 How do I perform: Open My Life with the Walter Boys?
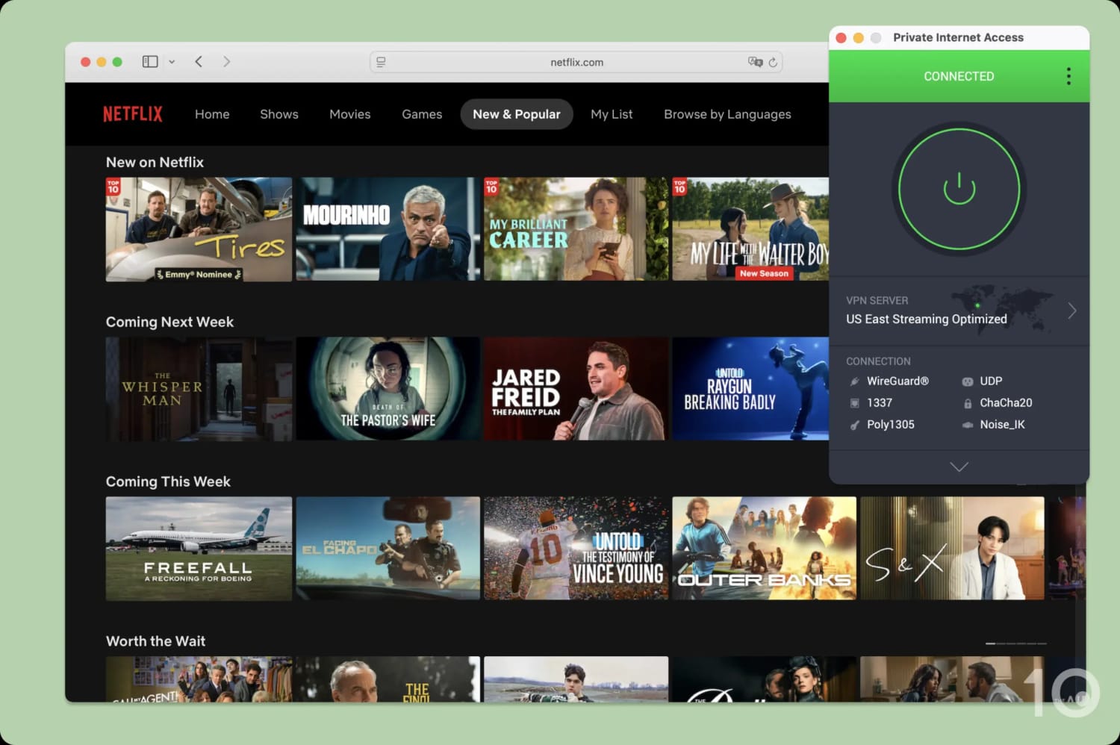(750, 229)
